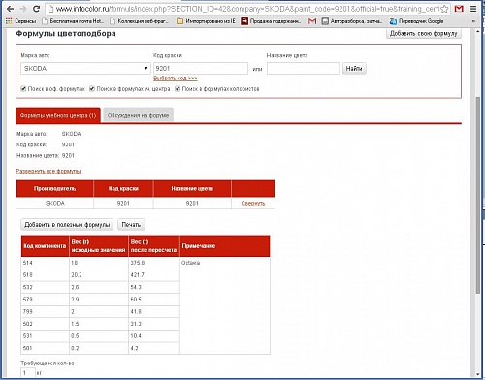
Task: Open the SKODA car make dropdown
Action: 85,68
